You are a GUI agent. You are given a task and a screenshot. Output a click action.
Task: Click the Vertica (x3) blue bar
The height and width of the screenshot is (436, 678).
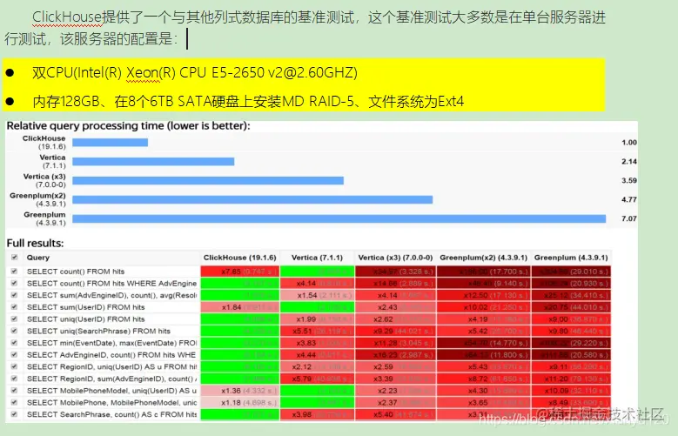208,180
